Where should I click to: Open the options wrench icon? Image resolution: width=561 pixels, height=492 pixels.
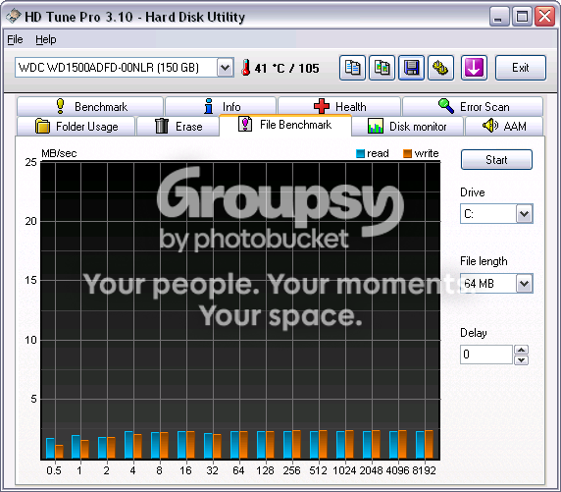pyautogui.click(x=440, y=68)
